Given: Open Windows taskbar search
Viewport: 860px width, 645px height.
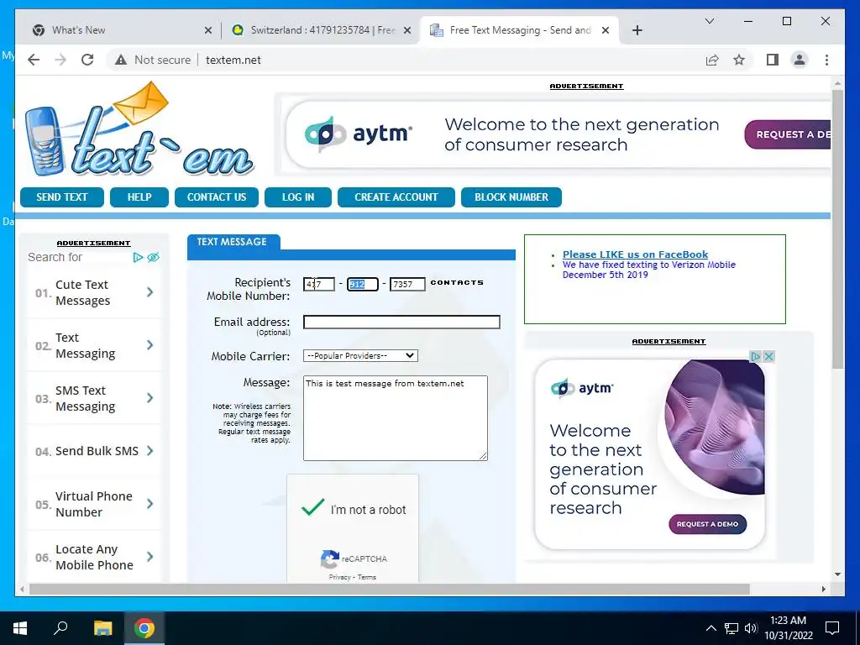Looking at the screenshot, I should point(60,628).
